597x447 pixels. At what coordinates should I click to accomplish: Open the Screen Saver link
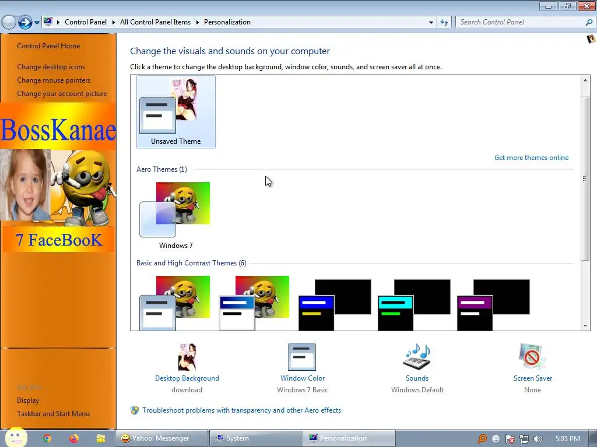pyautogui.click(x=533, y=378)
